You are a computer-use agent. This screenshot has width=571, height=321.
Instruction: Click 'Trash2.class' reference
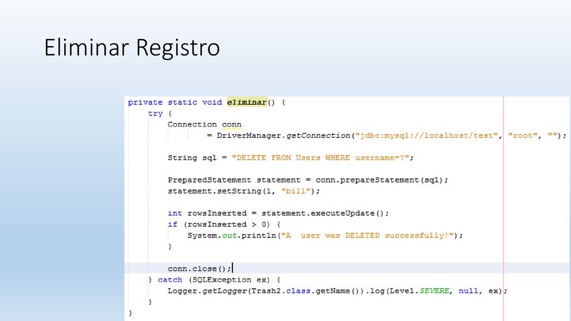[280, 291]
